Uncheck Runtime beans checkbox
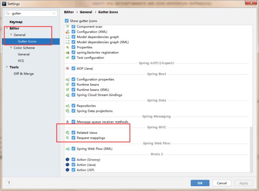This screenshot has width=259, height=191. pyautogui.click(x=73, y=84)
